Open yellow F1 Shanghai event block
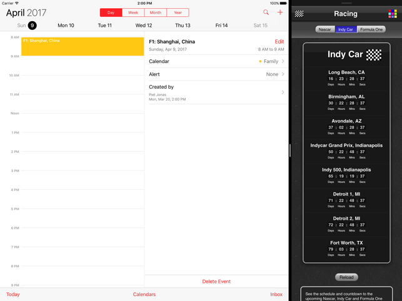The image size is (402, 301). tap(83, 46)
